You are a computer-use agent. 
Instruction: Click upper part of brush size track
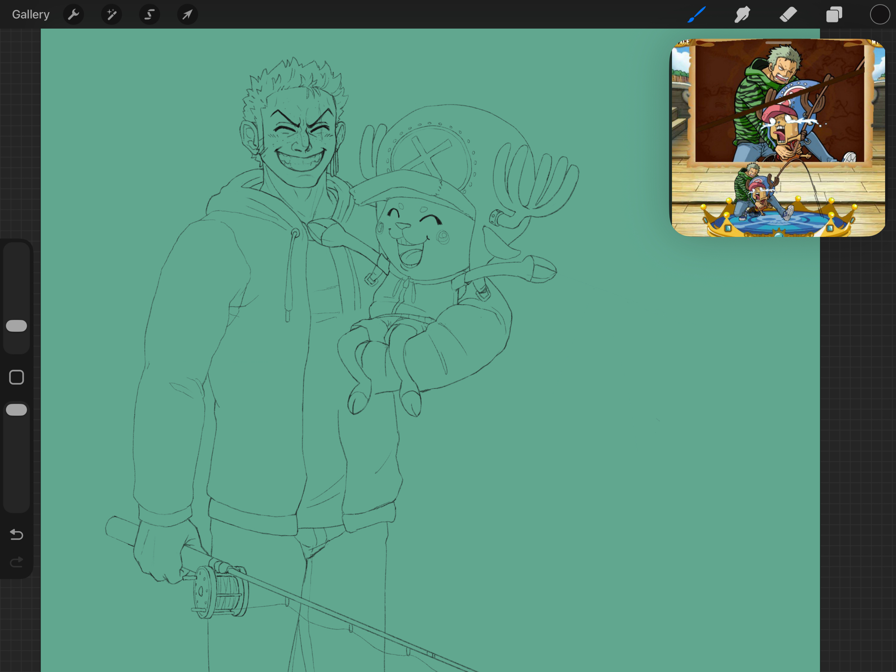(x=17, y=273)
